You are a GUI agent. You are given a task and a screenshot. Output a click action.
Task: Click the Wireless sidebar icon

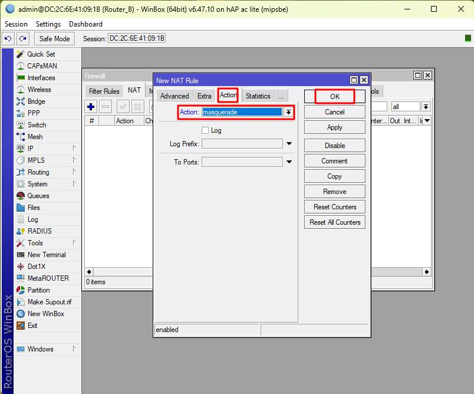coord(21,90)
